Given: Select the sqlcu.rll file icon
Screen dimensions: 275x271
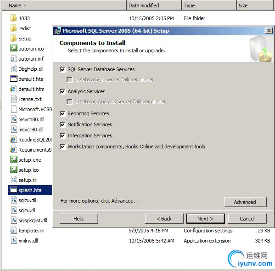Looking at the screenshot, I should coord(14,210).
